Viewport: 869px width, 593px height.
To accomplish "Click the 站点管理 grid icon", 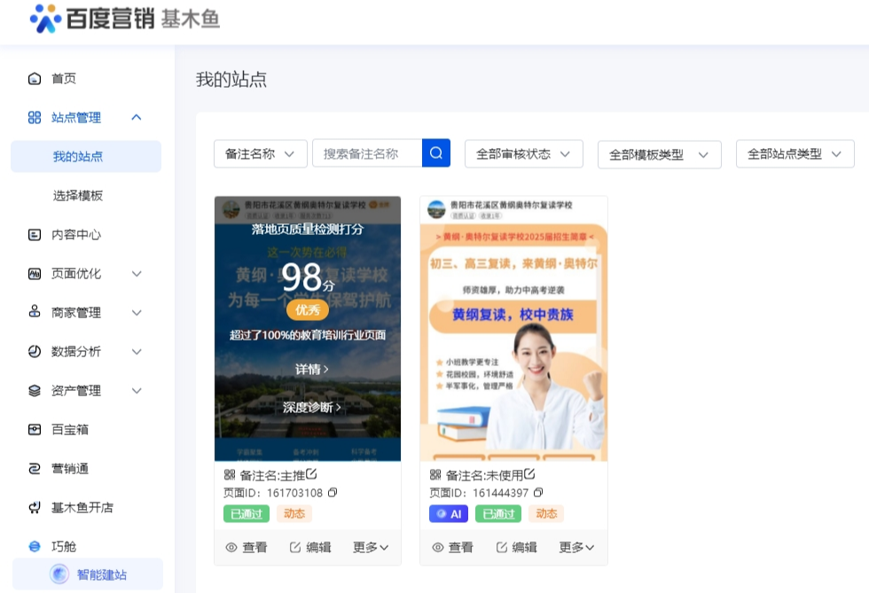I will point(35,118).
